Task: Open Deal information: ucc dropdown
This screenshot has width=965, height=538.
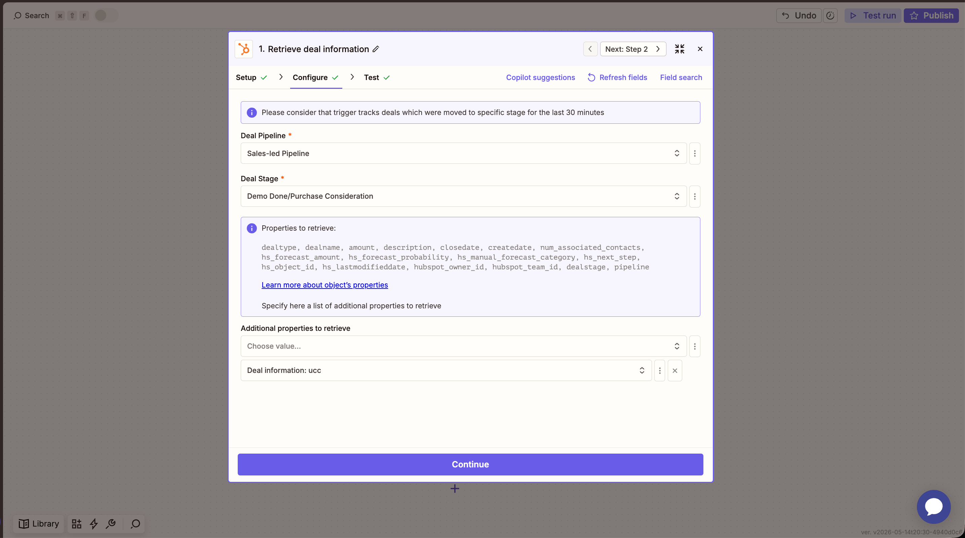Action: click(x=446, y=371)
